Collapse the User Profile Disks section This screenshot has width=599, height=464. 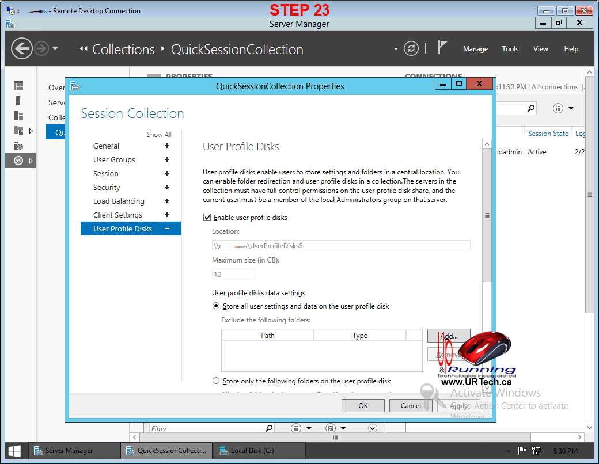click(167, 229)
